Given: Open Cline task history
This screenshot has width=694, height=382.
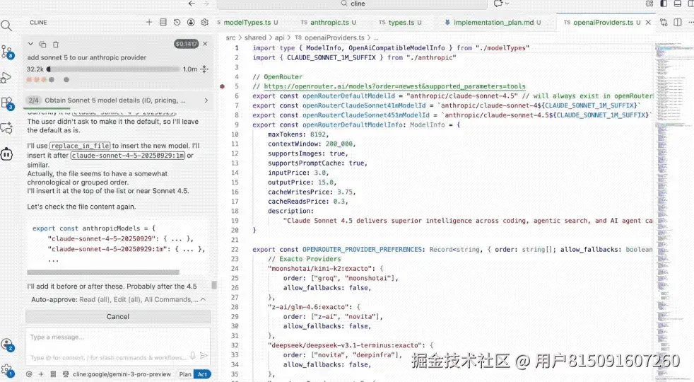Looking at the screenshot, I should point(177,22).
